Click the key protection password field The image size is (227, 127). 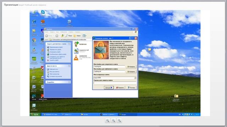(115, 83)
